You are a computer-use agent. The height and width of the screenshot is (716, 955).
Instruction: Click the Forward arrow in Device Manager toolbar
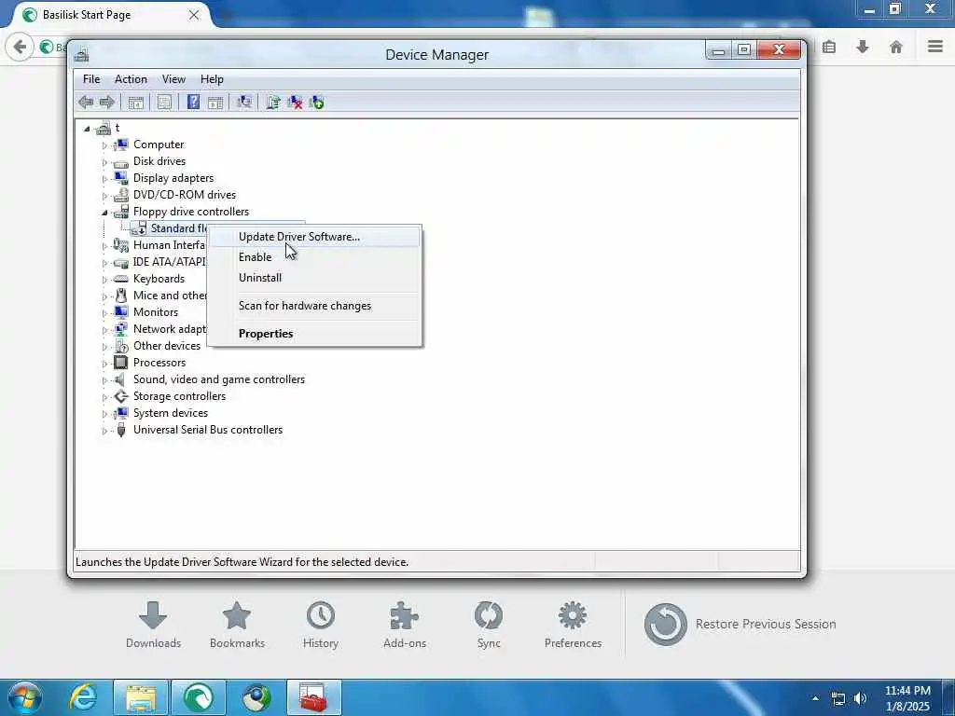(x=107, y=103)
